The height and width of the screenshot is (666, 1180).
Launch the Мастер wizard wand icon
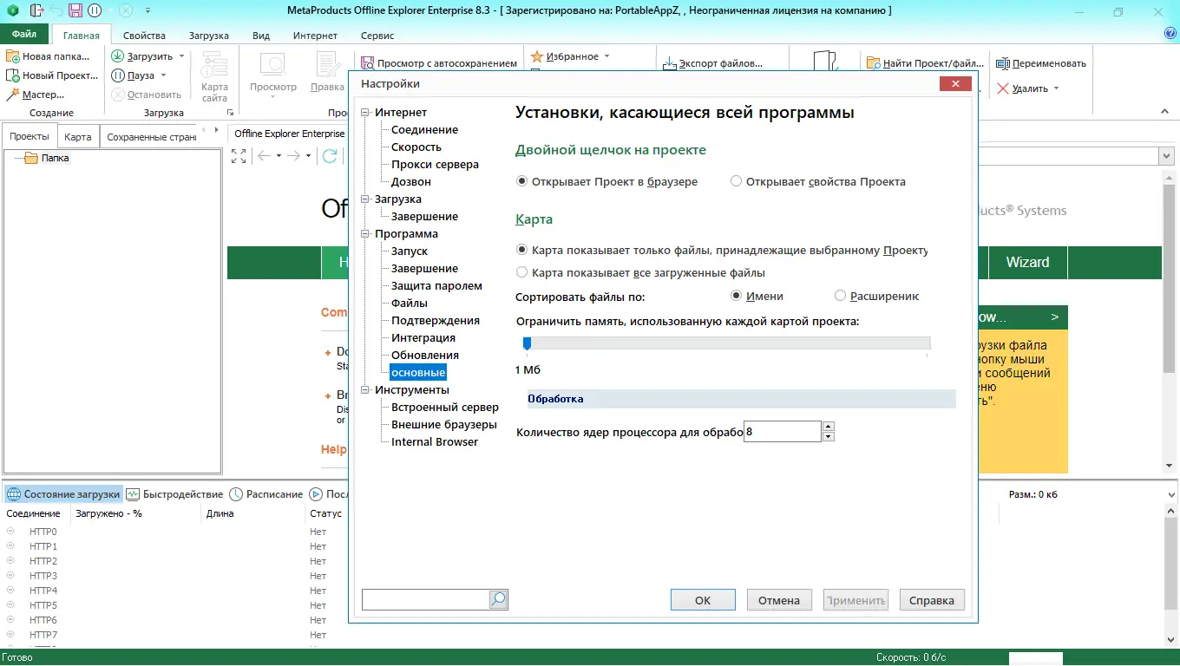click(x=13, y=95)
